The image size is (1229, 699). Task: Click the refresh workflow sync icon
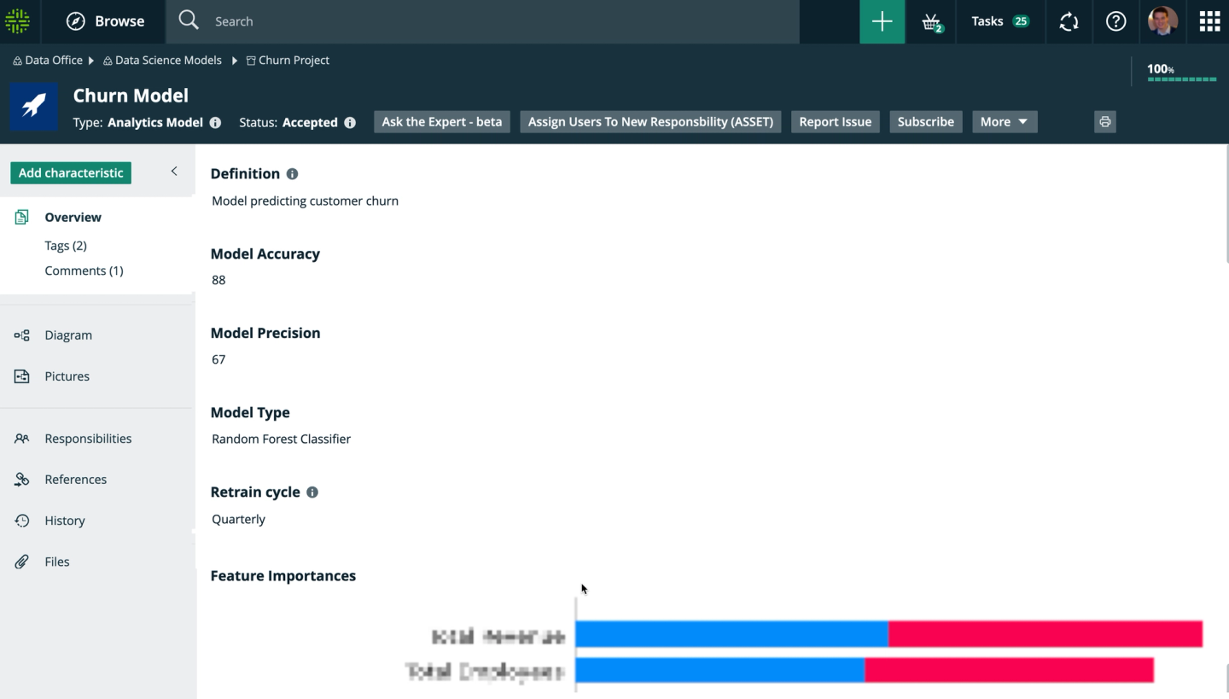(x=1069, y=21)
